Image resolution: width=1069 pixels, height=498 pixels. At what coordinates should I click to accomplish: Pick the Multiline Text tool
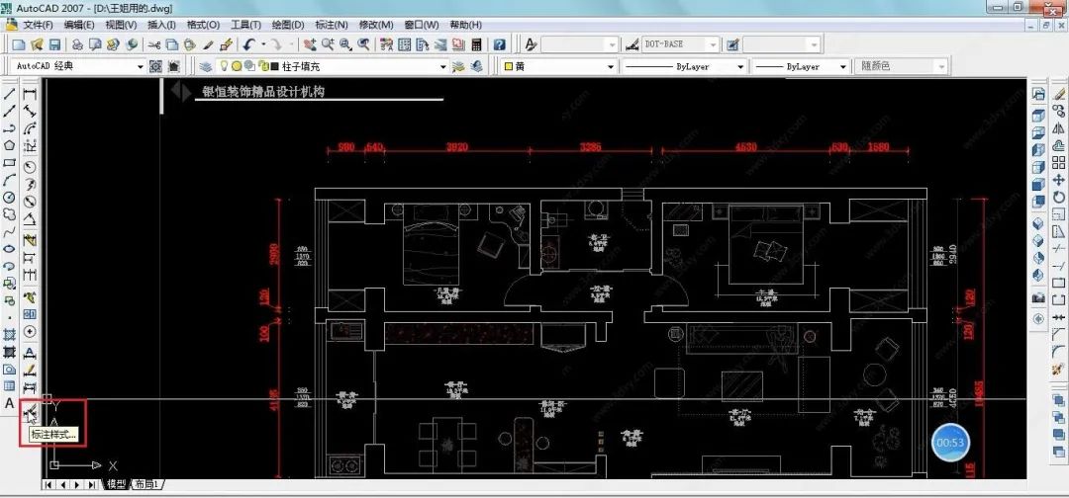[x=10, y=403]
